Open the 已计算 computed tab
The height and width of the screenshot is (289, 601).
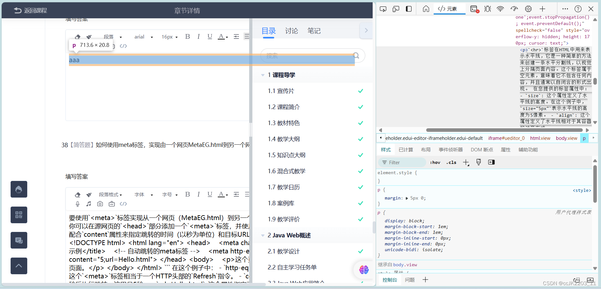(406, 150)
